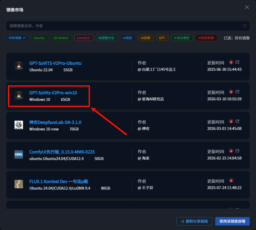
Task: Click update time 2025-07-24 11:48:22
Action: pyautogui.click(x=224, y=188)
